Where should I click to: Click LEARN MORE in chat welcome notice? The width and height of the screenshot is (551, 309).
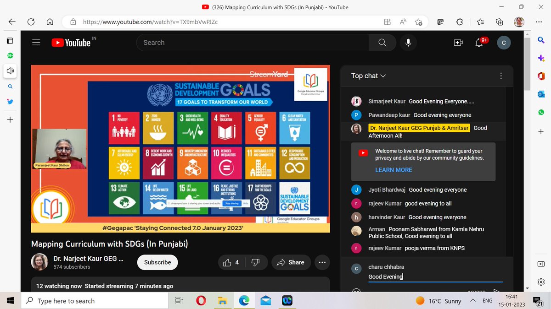click(394, 170)
